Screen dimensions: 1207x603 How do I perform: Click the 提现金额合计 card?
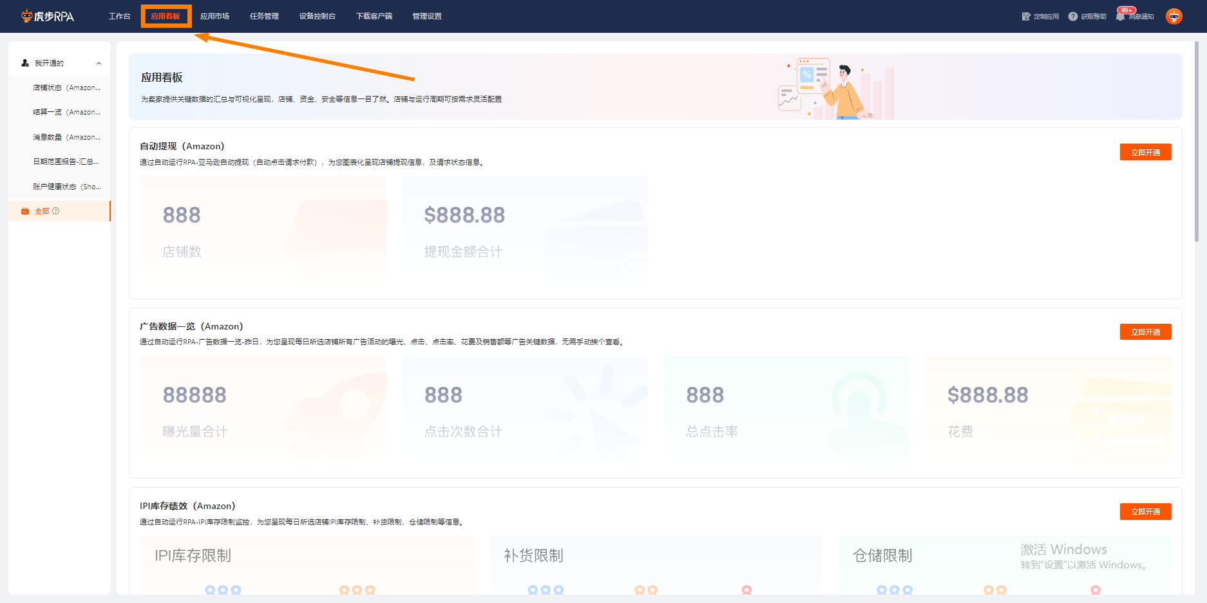click(525, 231)
